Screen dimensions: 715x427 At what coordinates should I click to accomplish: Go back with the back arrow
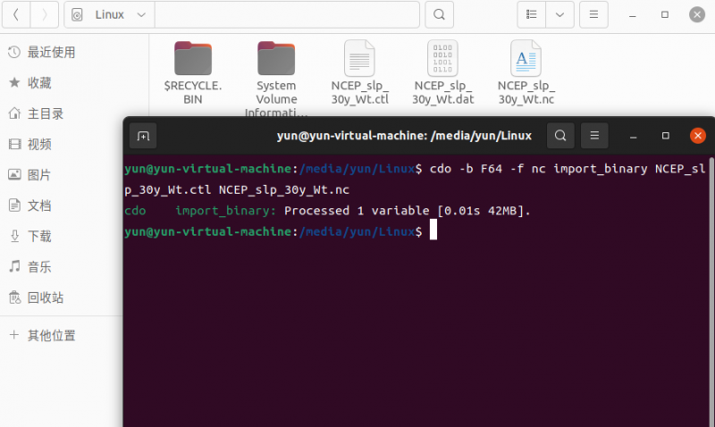[16, 14]
